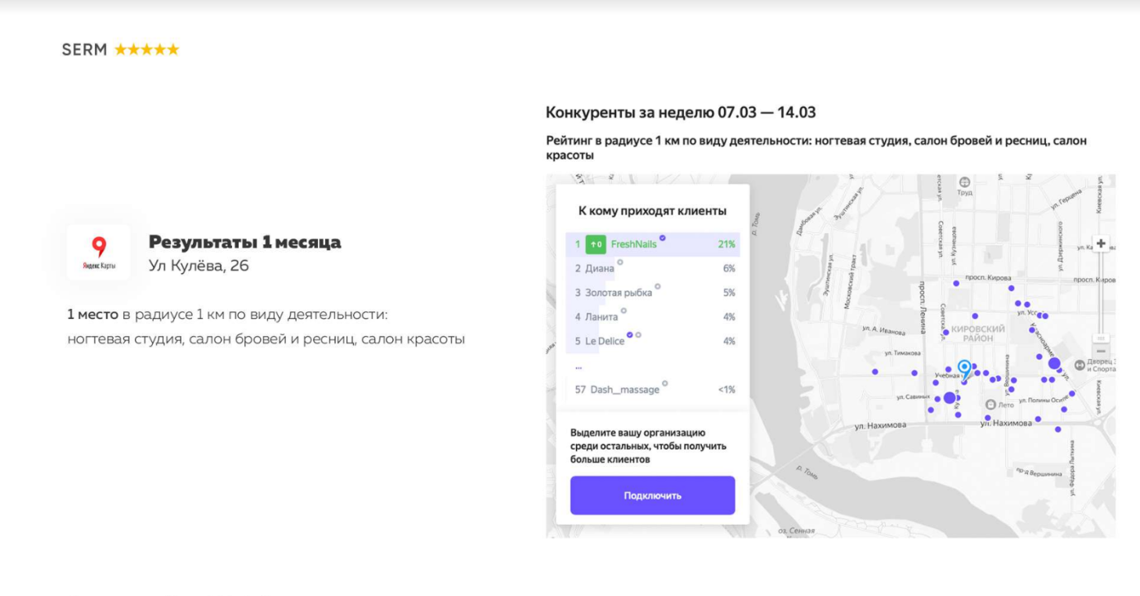Click the Подключить button
This screenshot has height=596, width=1140.
(652, 495)
